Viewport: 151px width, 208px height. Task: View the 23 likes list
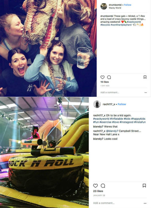coord(98,191)
